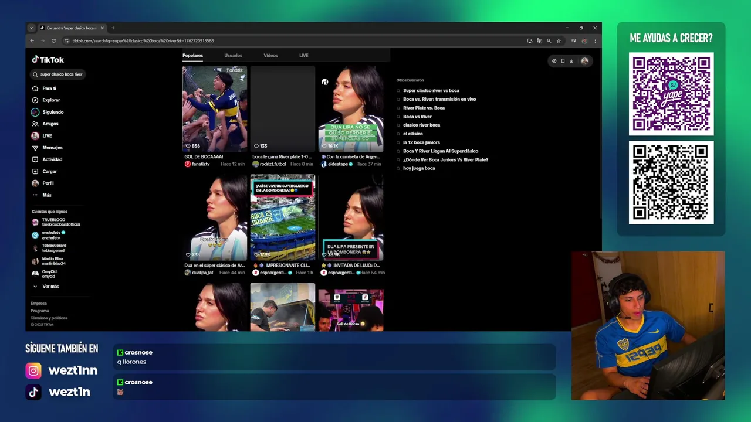Go to Siguiendo feed
751x422 pixels.
pos(48,112)
